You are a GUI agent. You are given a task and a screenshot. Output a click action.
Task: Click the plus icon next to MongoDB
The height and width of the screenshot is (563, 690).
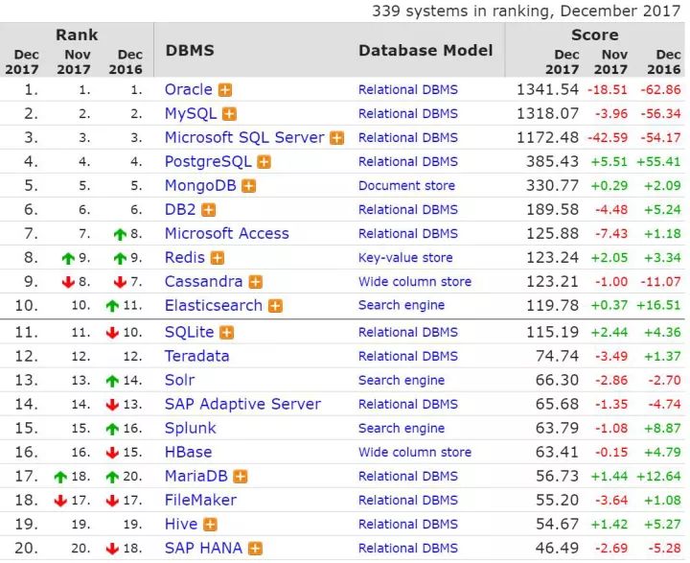(x=248, y=186)
